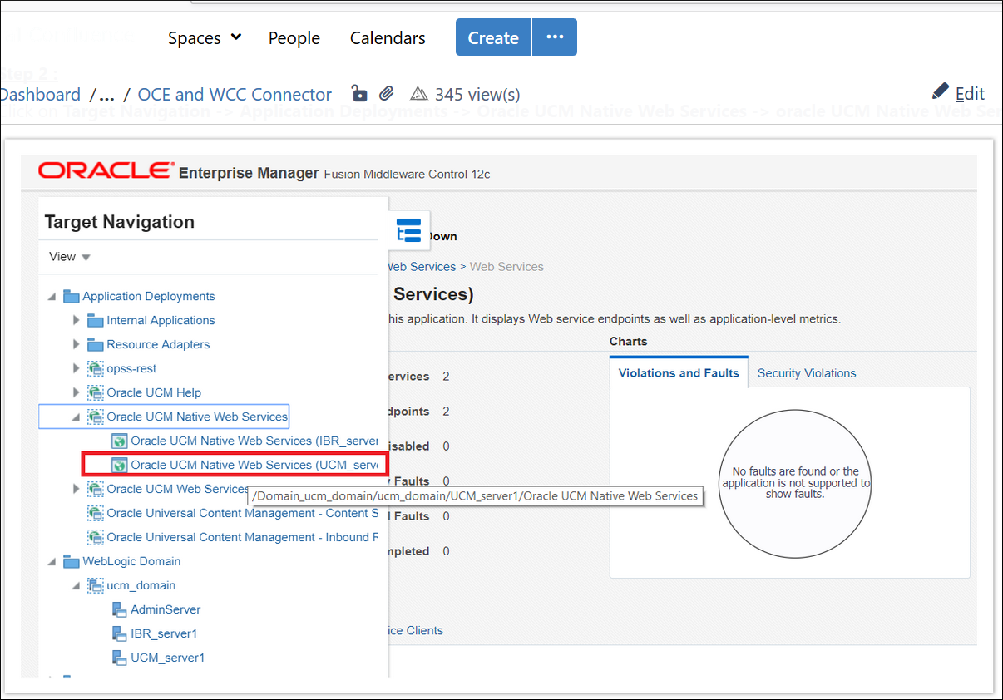
Task: Click the UCM_server Native Web Services globe icon
Action: click(x=120, y=466)
